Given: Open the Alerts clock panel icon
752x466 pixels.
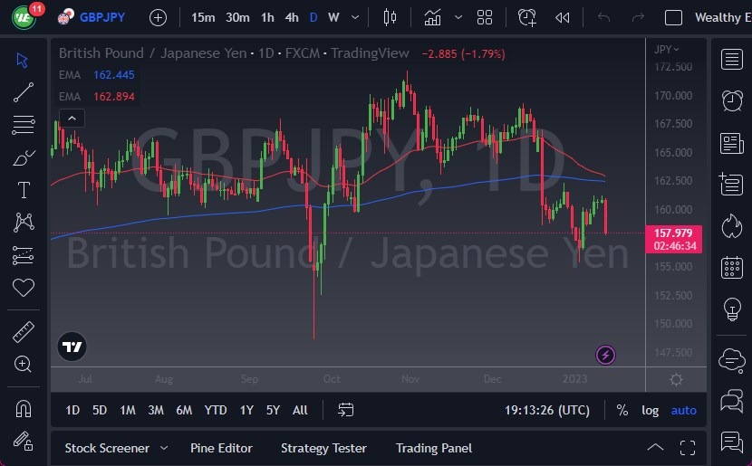Looking at the screenshot, I should [x=731, y=100].
